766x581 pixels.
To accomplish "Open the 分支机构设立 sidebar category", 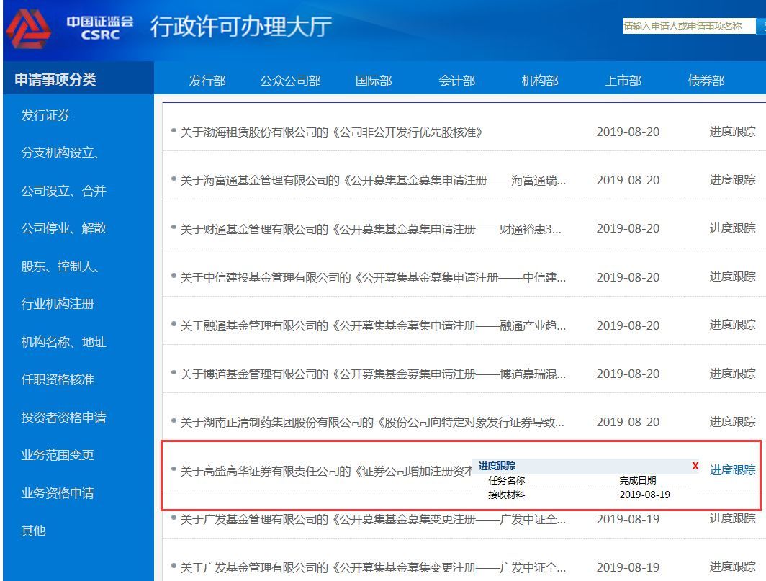I will click(x=60, y=153).
